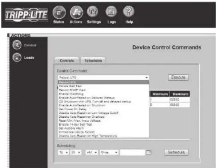Open the schedule hour dropdown
The image size is (216, 168).
[x=64, y=152]
